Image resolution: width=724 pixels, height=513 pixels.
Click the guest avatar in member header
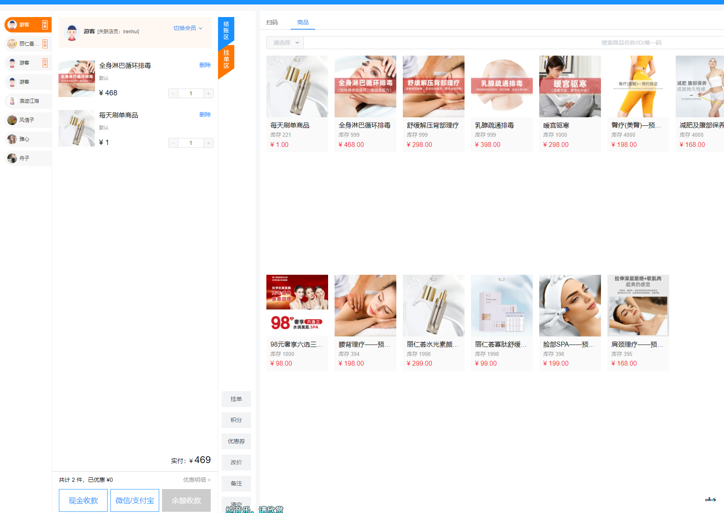[x=72, y=32]
